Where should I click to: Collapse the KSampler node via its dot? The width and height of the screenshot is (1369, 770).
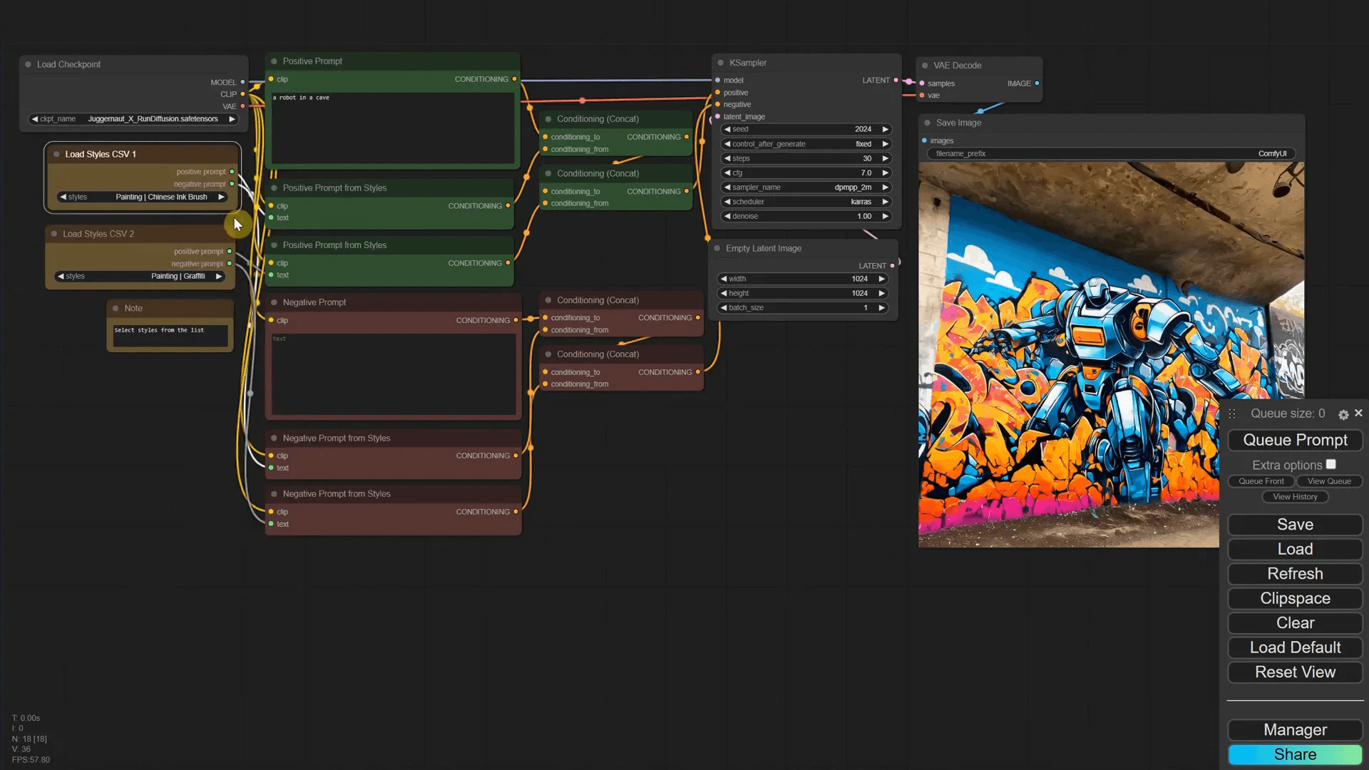tap(720, 63)
